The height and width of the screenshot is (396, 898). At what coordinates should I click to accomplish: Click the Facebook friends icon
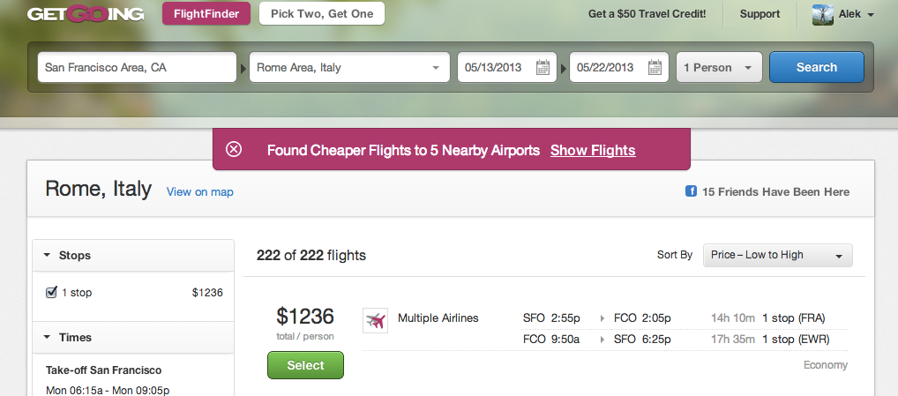click(692, 191)
